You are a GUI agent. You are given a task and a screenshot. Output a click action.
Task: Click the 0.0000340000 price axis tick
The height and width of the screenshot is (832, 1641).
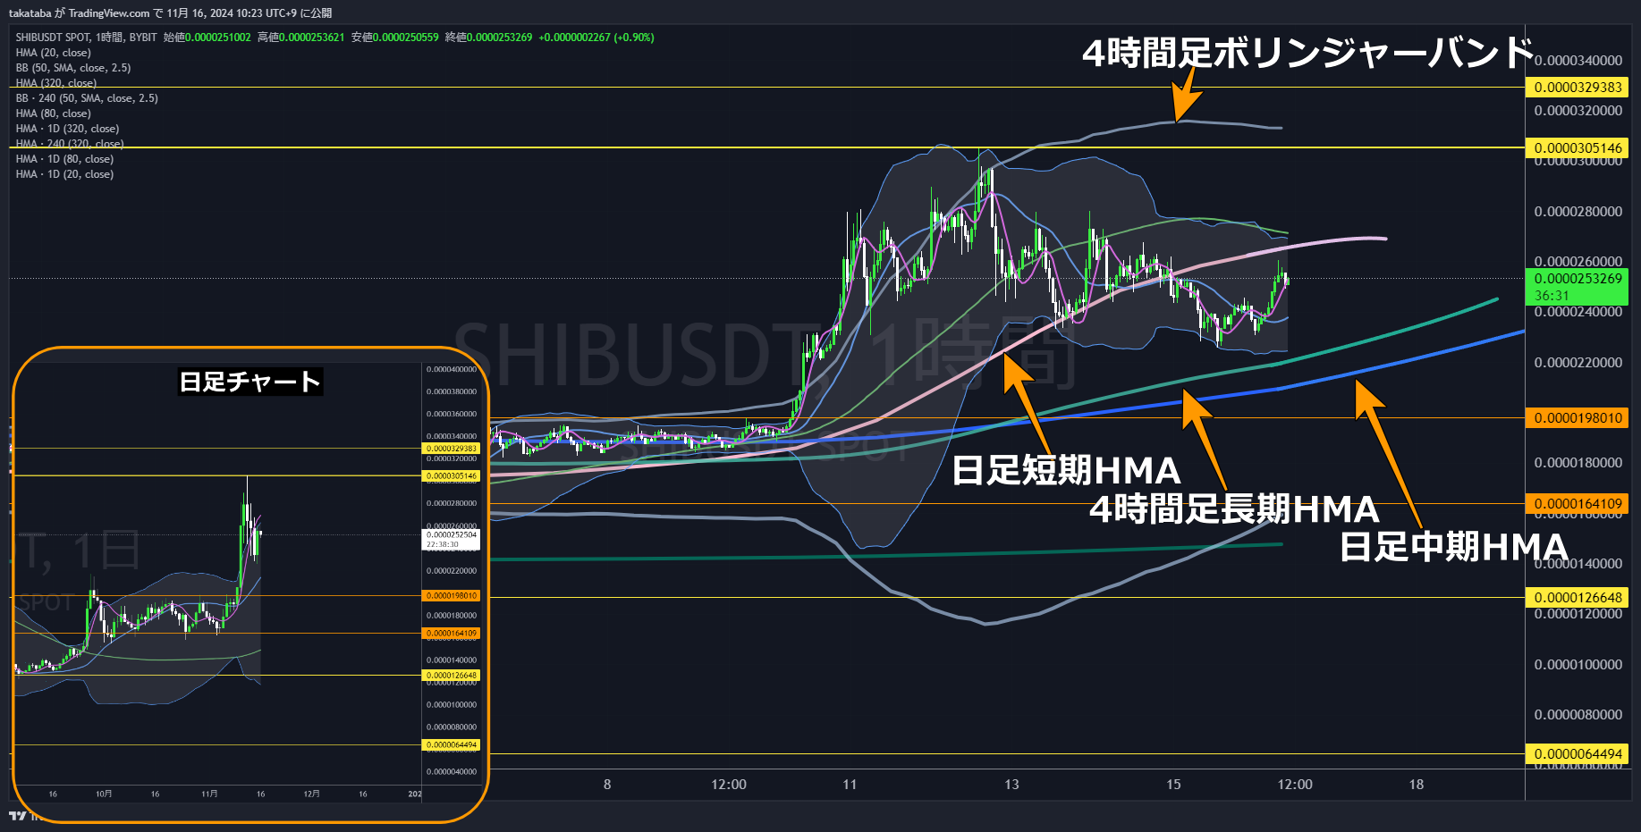click(1578, 61)
